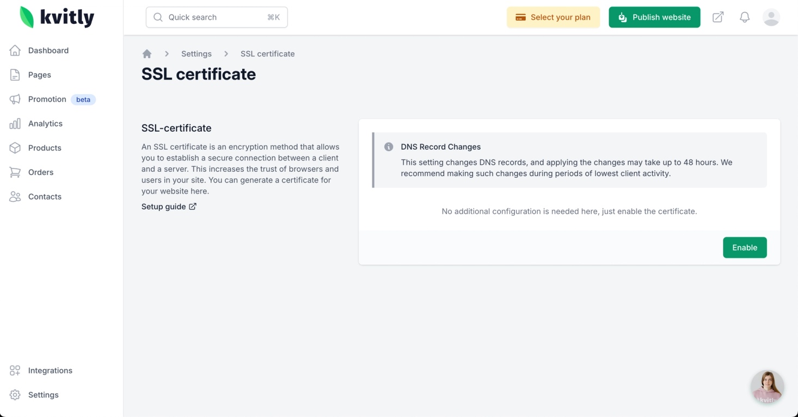
Task: Click the Publish website button
Action: tap(654, 17)
